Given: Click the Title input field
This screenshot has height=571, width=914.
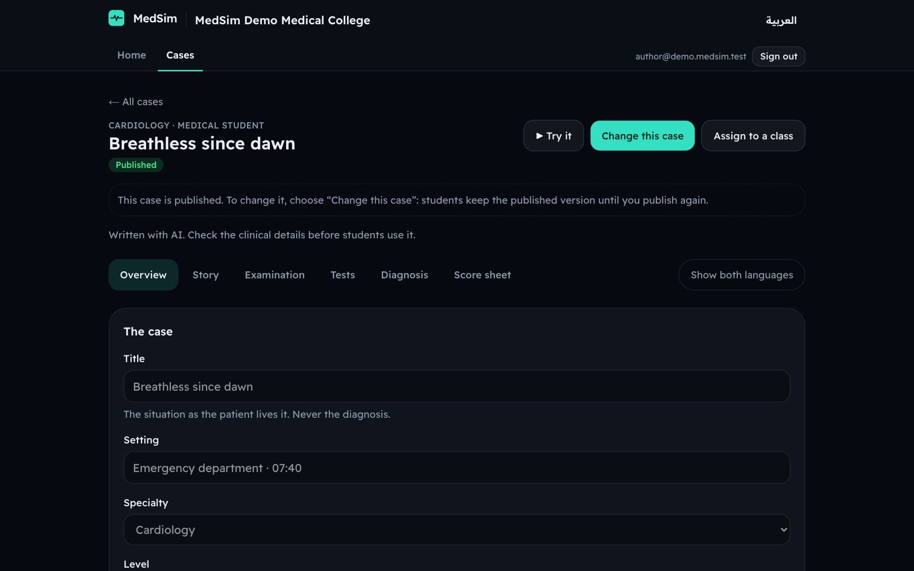Looking at the screenshot, I should click(457, 386).
